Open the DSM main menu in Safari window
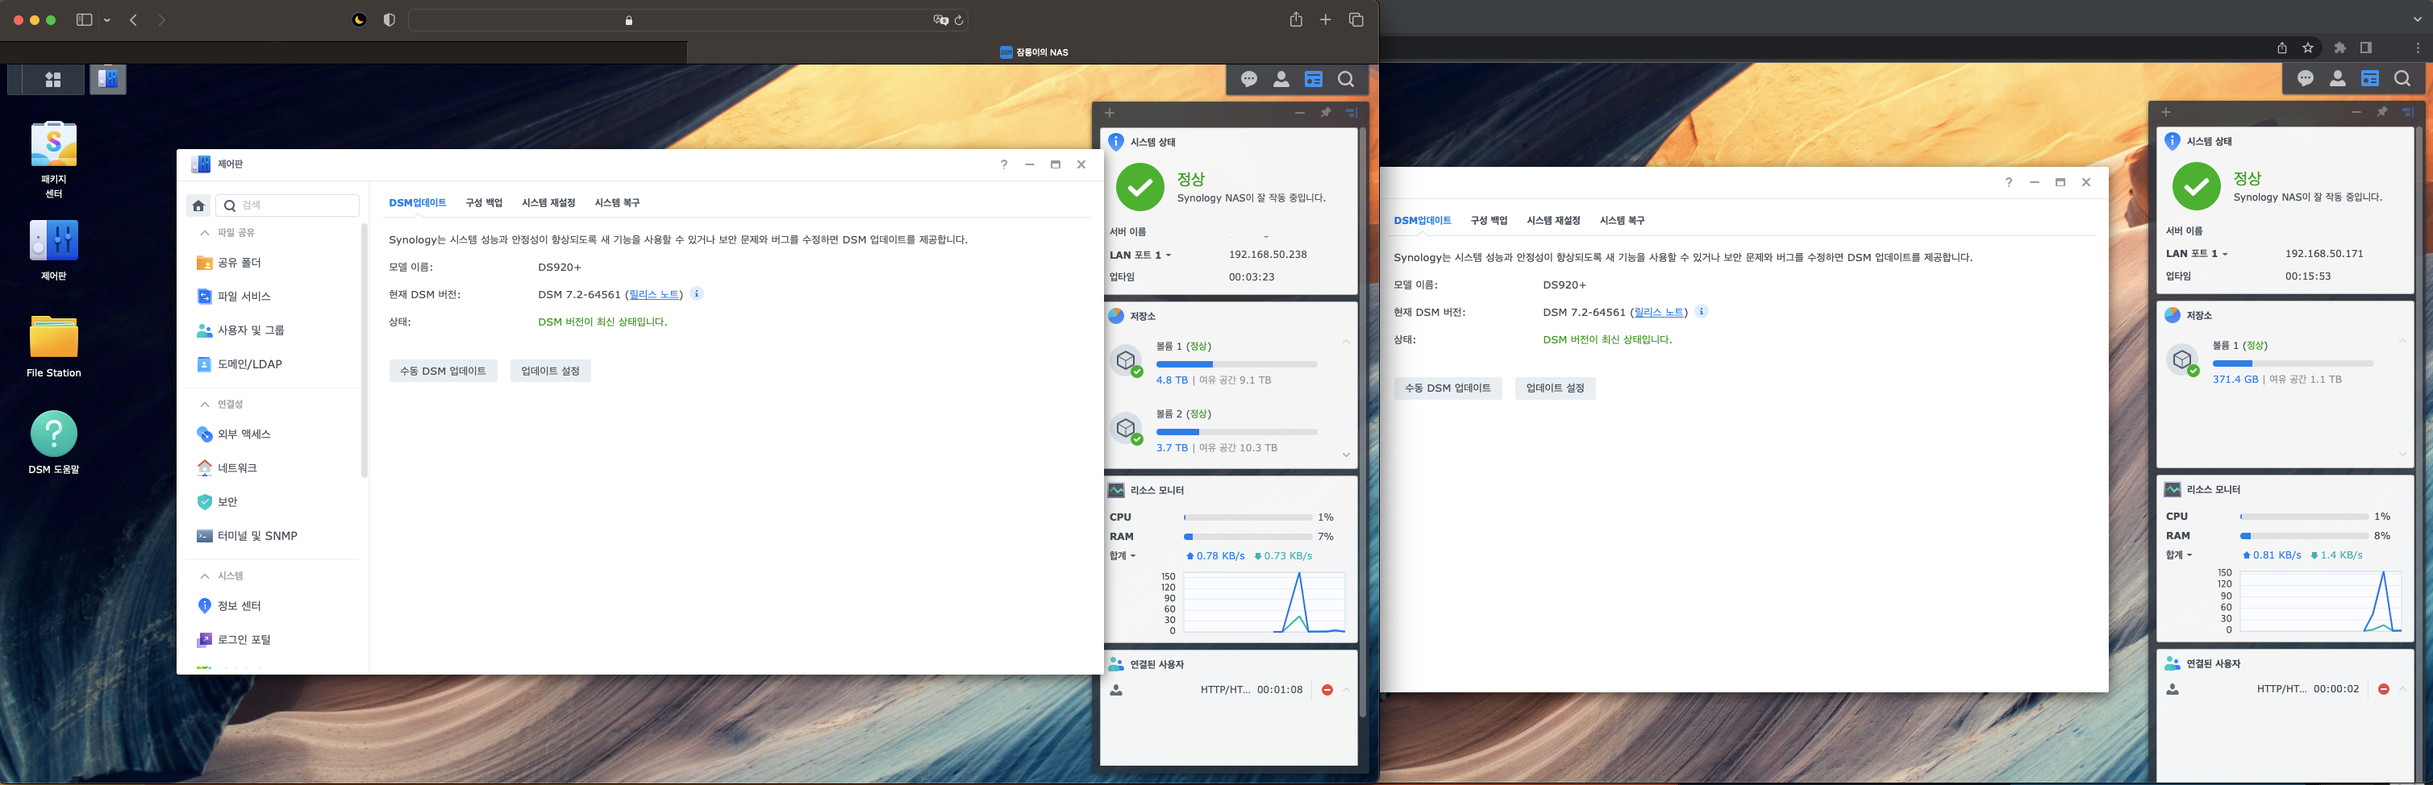2433x785 pixels. tap(53, 81)
